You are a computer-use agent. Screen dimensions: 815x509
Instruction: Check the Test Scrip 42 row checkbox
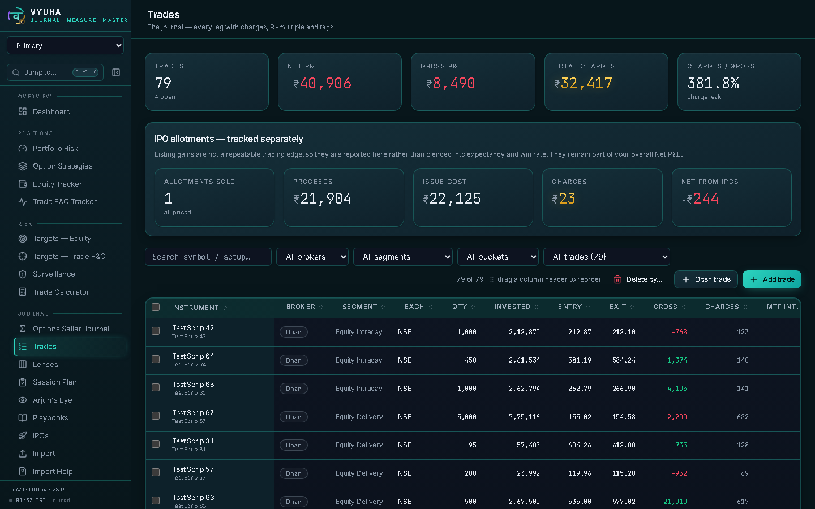(156, 331)
